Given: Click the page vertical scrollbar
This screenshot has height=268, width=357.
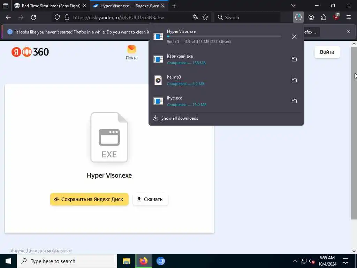Looking at the screenshot, I should pos(354,133).
